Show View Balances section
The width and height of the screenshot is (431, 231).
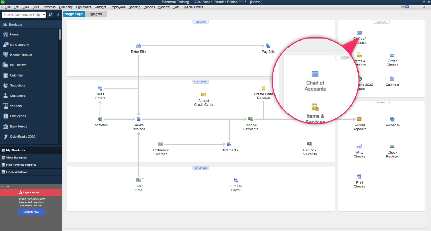(x=31, y=157)
